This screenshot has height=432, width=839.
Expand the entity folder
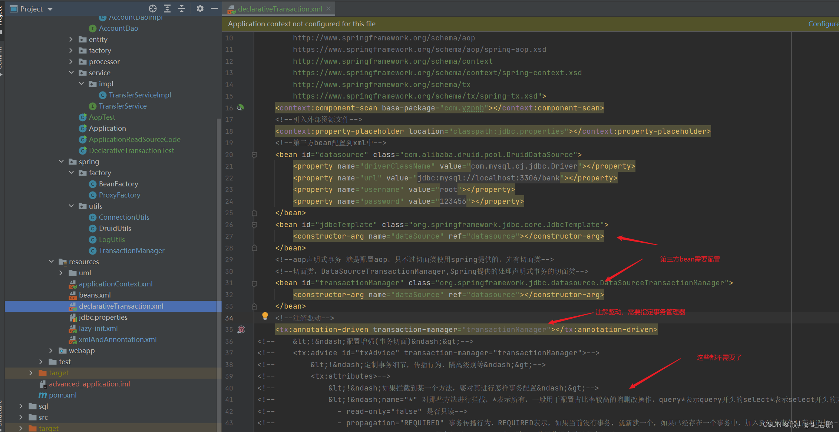[71, 39]
